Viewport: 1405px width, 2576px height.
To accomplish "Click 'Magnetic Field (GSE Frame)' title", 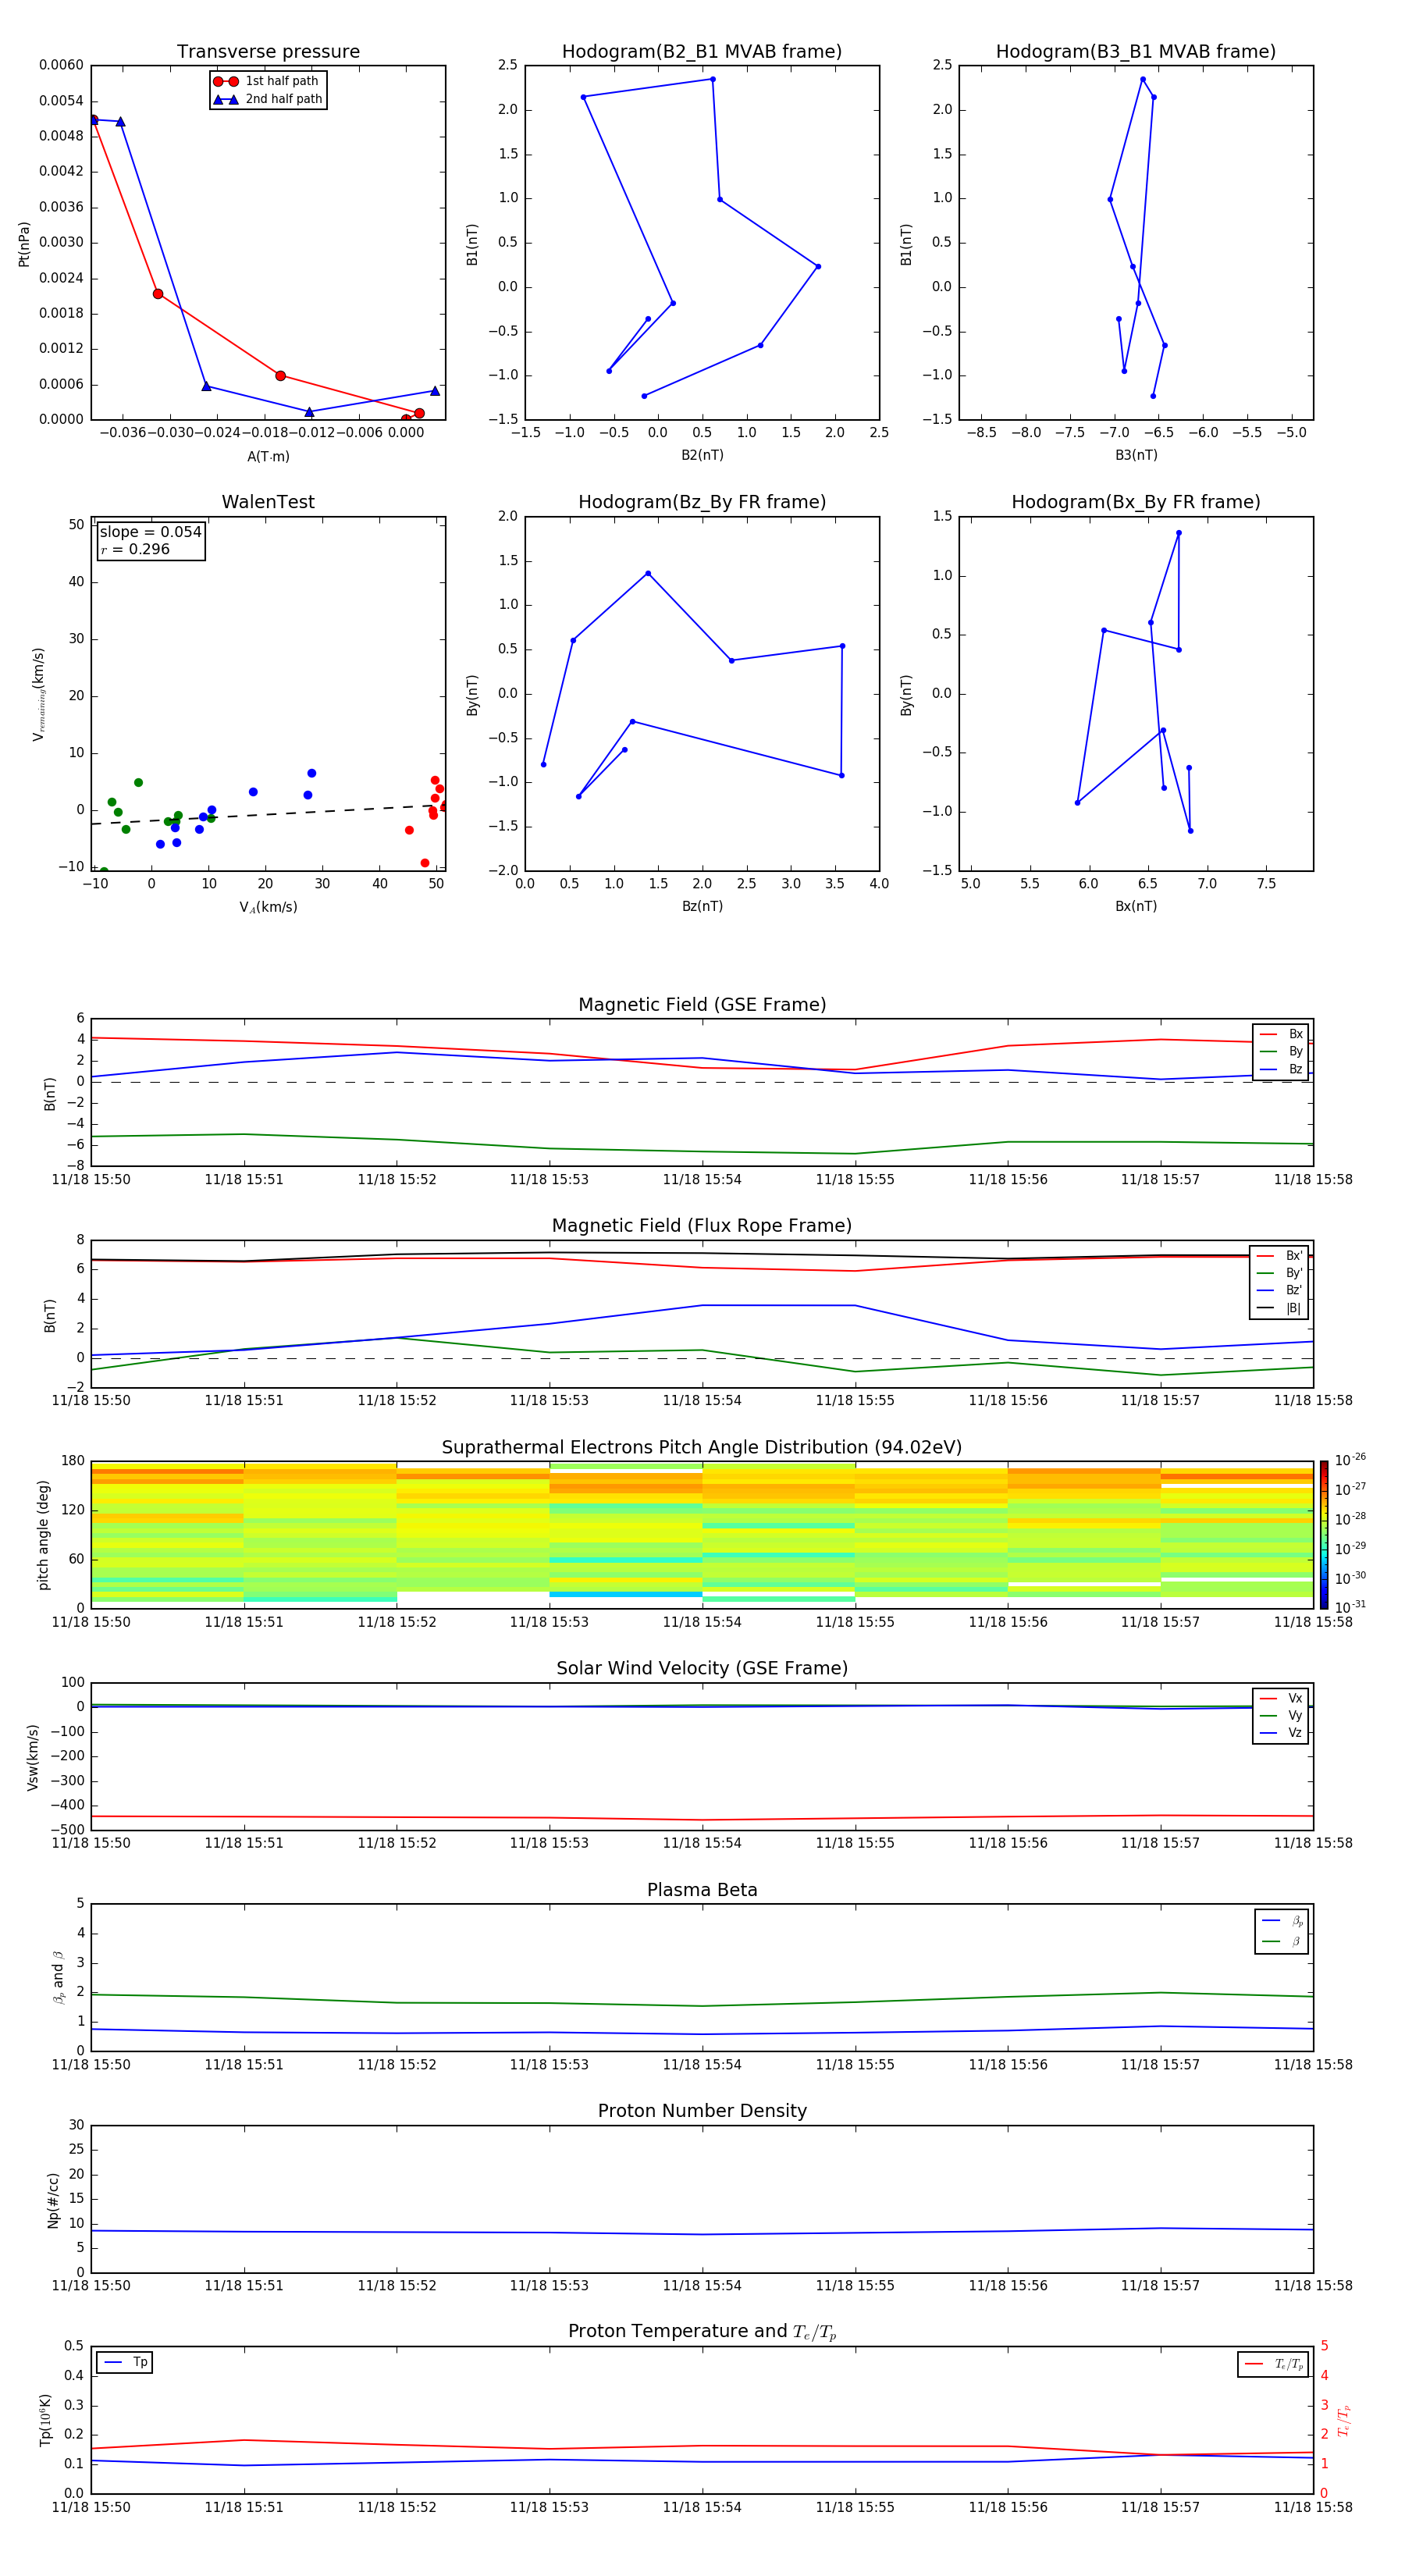I will pyautogui.click(x=702, y=1005).
